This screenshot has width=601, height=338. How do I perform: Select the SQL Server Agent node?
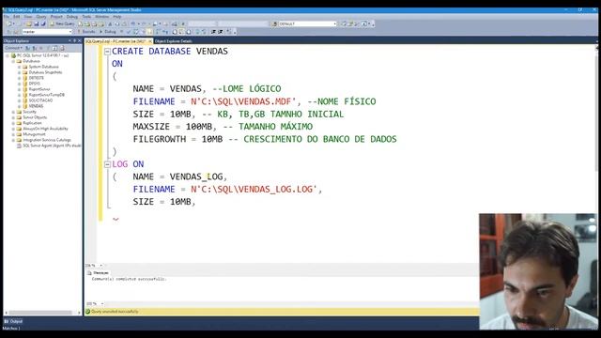(52, 146)
